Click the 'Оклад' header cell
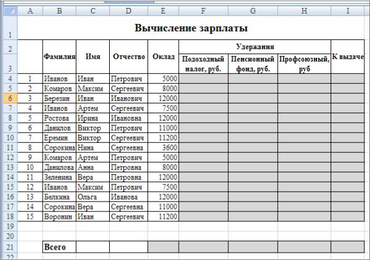 (x=163, y=57)
